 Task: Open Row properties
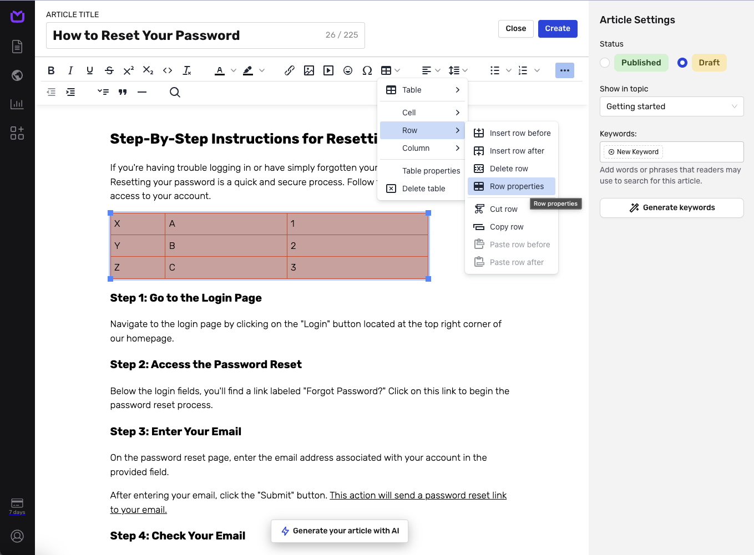tap(512, 186)
